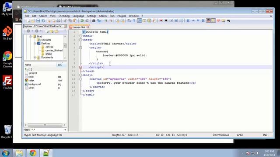Open the Language menu
The width and height of the screenshot is (280, 157).
78,16
